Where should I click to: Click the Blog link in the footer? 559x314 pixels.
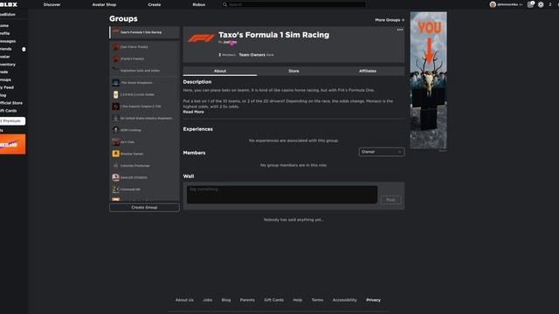point(226,300)
